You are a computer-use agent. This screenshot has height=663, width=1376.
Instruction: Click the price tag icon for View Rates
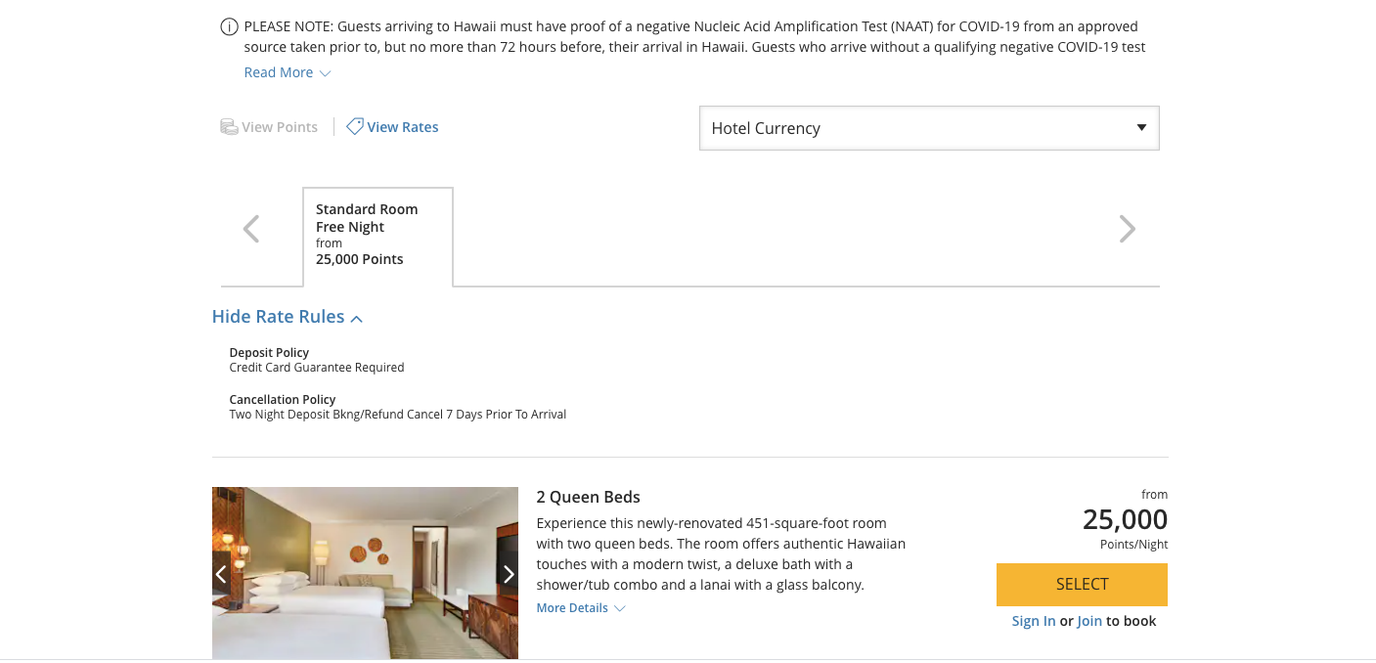[355, 126]
